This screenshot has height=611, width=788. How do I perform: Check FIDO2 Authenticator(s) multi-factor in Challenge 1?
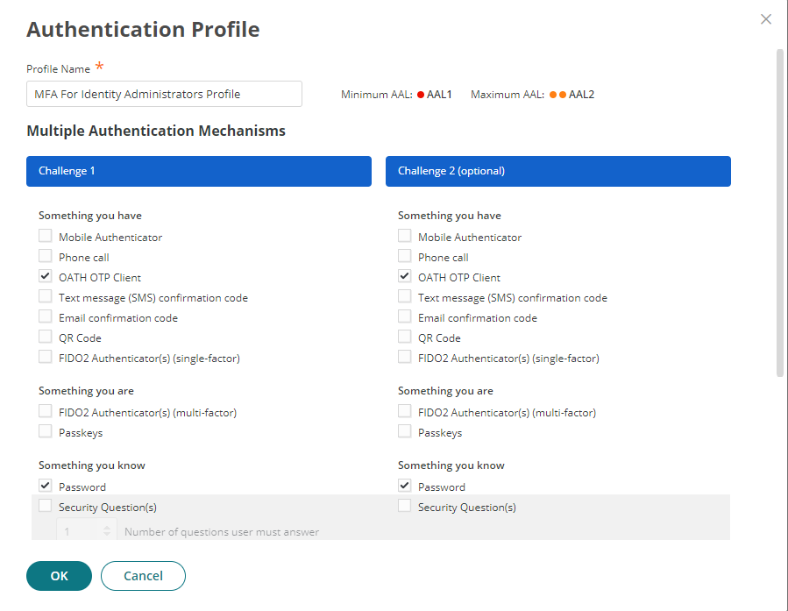[x=45, y=411]
